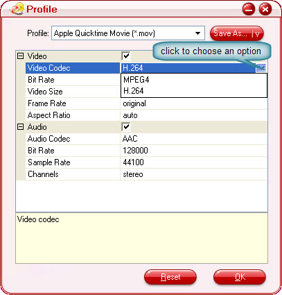
Task: Select the Video Codec row label
Action: (x=73, y=68)
